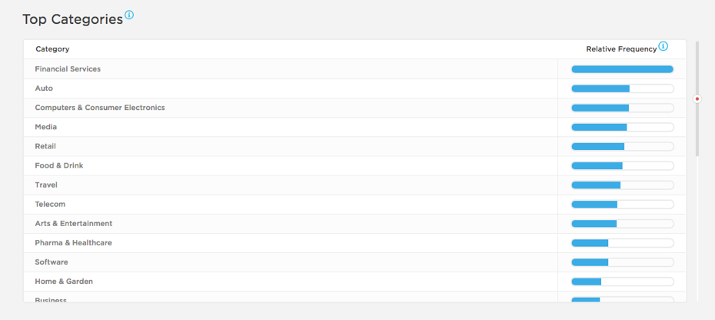Screen dimensions: 715x320
Task: Select the Auto category row
Action: coord(44,88)
